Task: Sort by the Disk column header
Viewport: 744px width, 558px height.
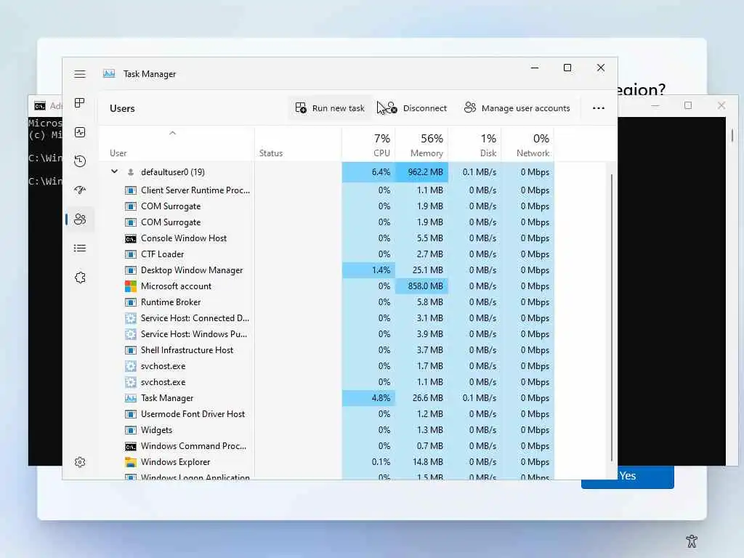Action: tap(475, 145)
